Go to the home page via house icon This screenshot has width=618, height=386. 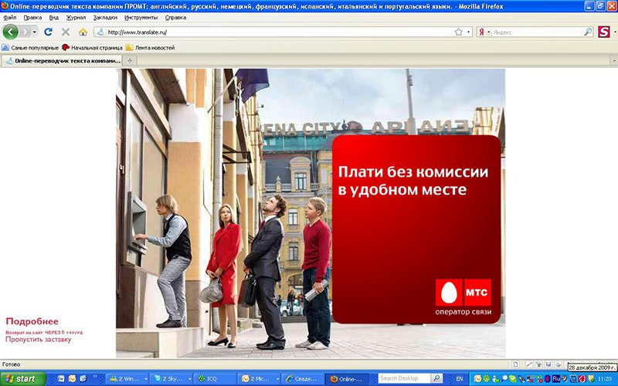[x=83, y=32]
